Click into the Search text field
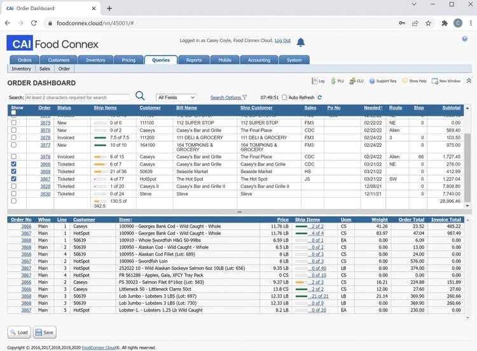Screen dimensions: 477x351 click(78, 97)
